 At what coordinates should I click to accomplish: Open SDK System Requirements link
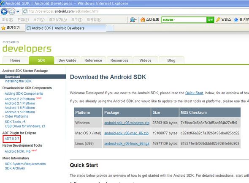pyautogui.click(x=25, y=164)
